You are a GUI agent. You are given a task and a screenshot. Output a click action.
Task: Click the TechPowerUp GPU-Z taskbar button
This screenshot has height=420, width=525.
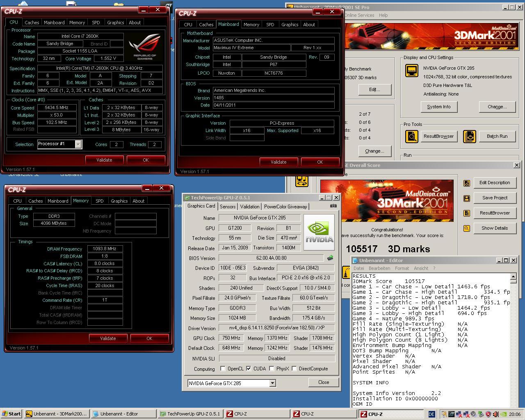point(190,414)
